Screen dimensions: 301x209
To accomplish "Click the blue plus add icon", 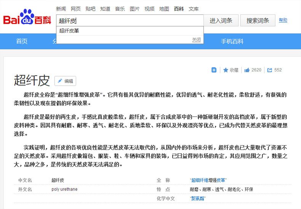I will pos(214,70).
